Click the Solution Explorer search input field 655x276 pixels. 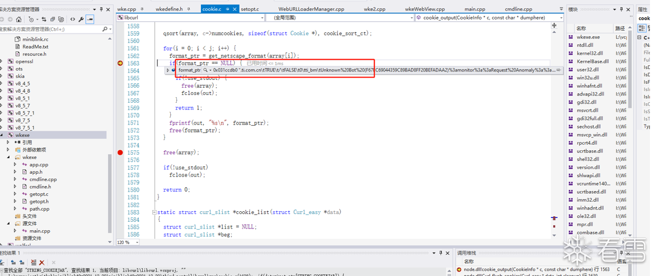(x=50, y=29)
